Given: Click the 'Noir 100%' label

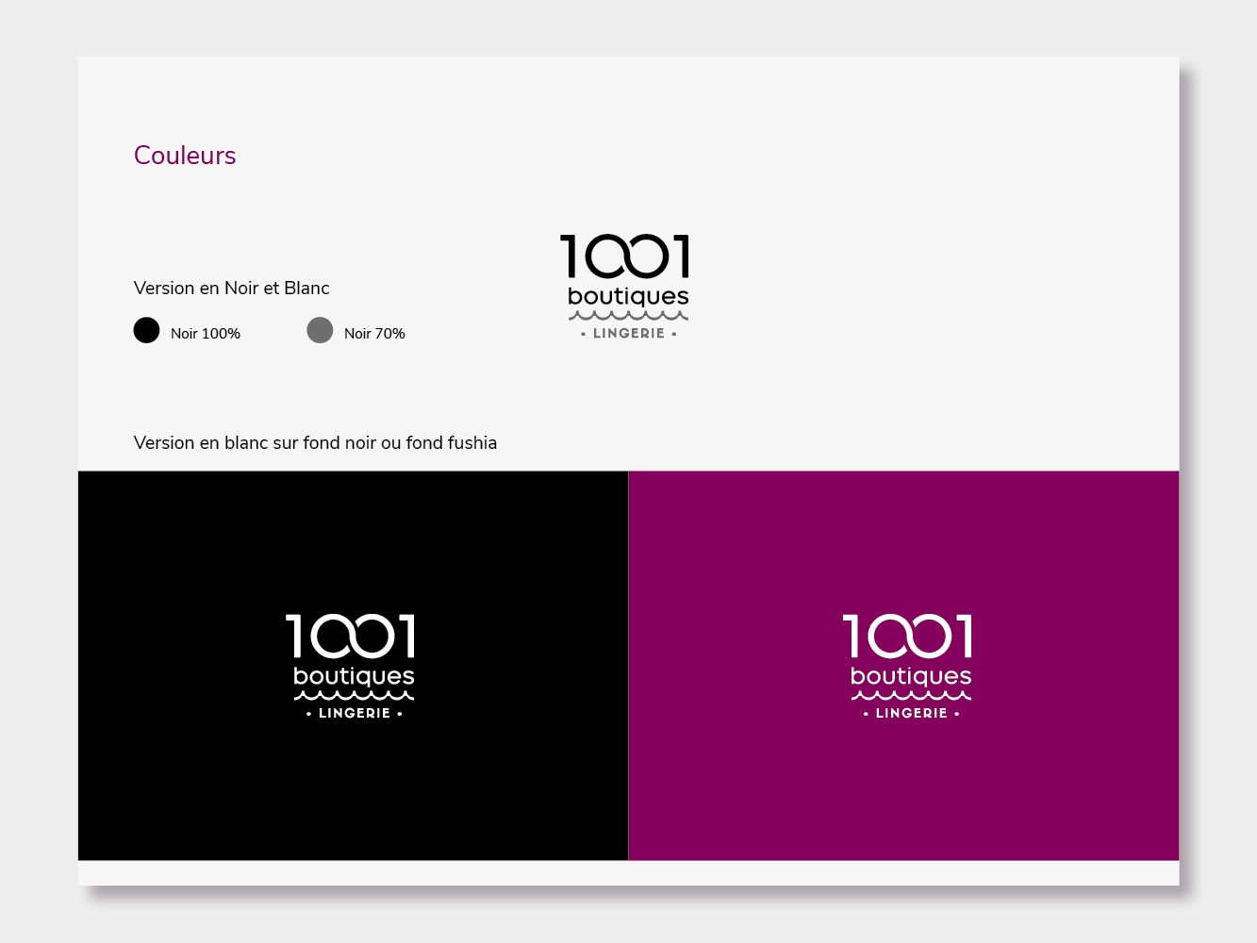Looking at the screenshot, I should click(x=206, y=334).
